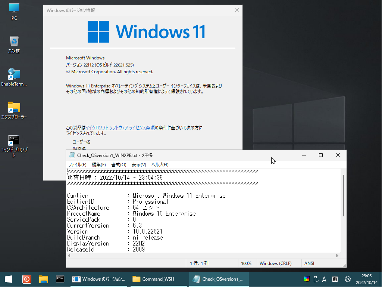This screenshot has width=382, height=287.
Task: Click the DisplayVersion 22H2 line
Action: pos(106,243)
